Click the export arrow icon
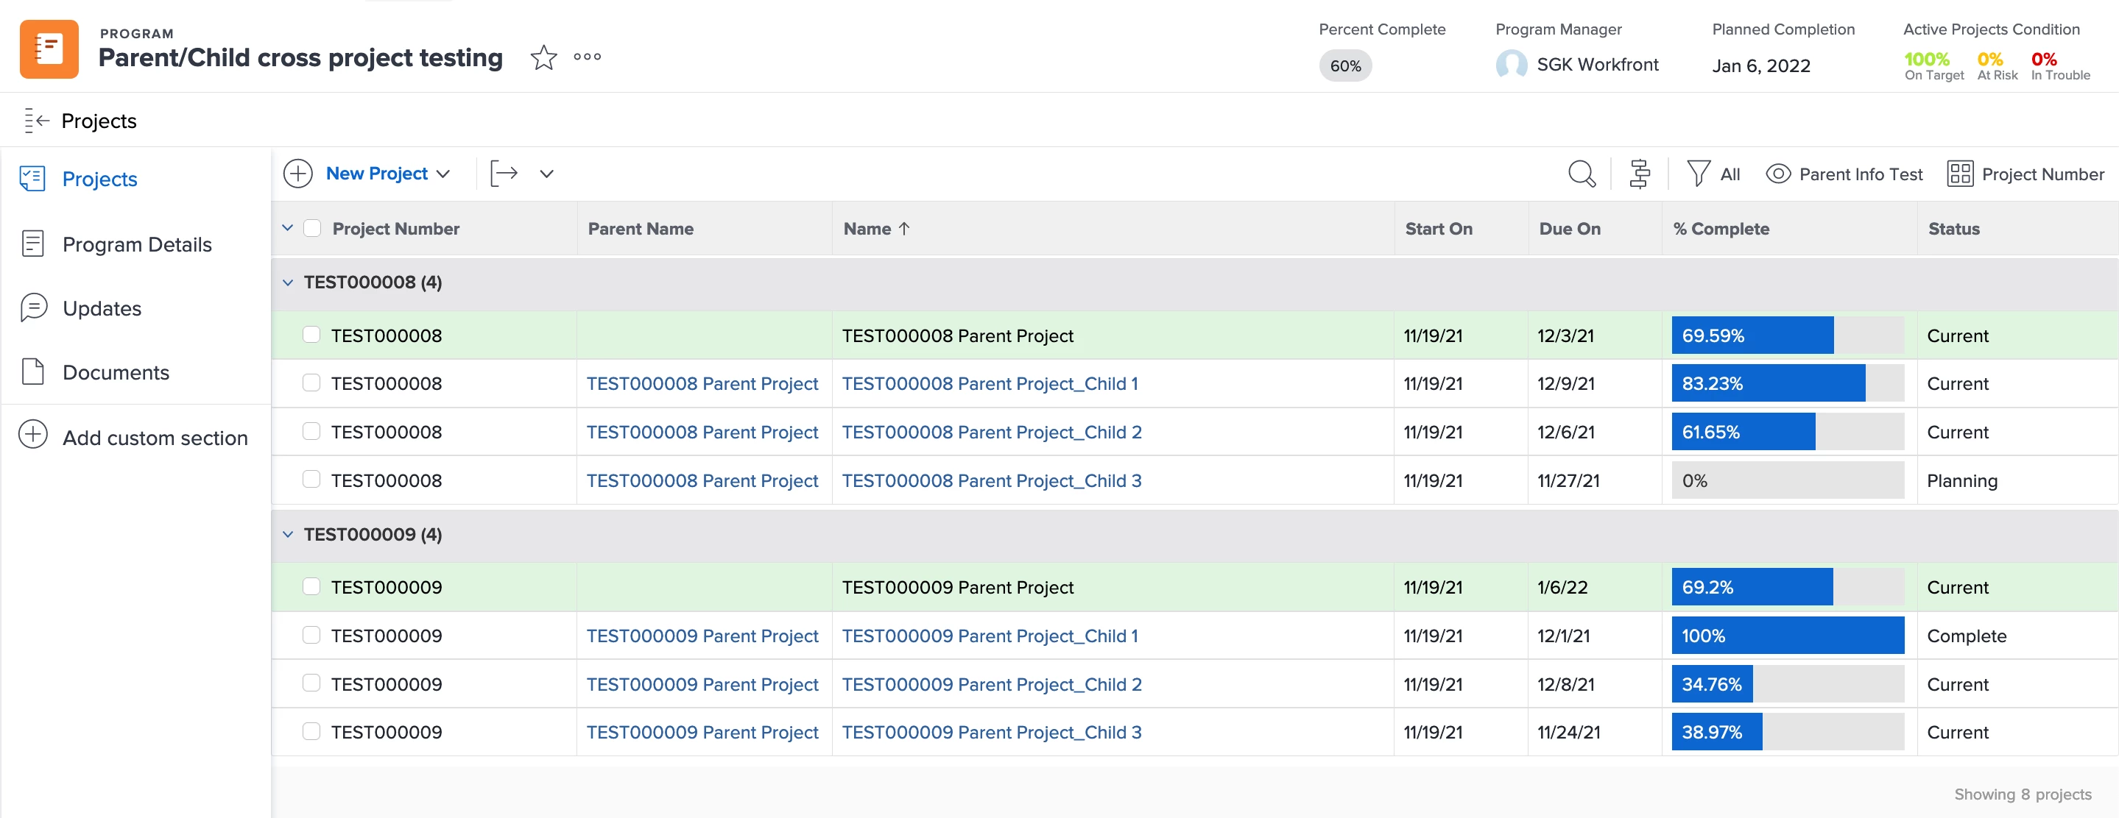Viewport: 2119px width, 818px height. 504,174
